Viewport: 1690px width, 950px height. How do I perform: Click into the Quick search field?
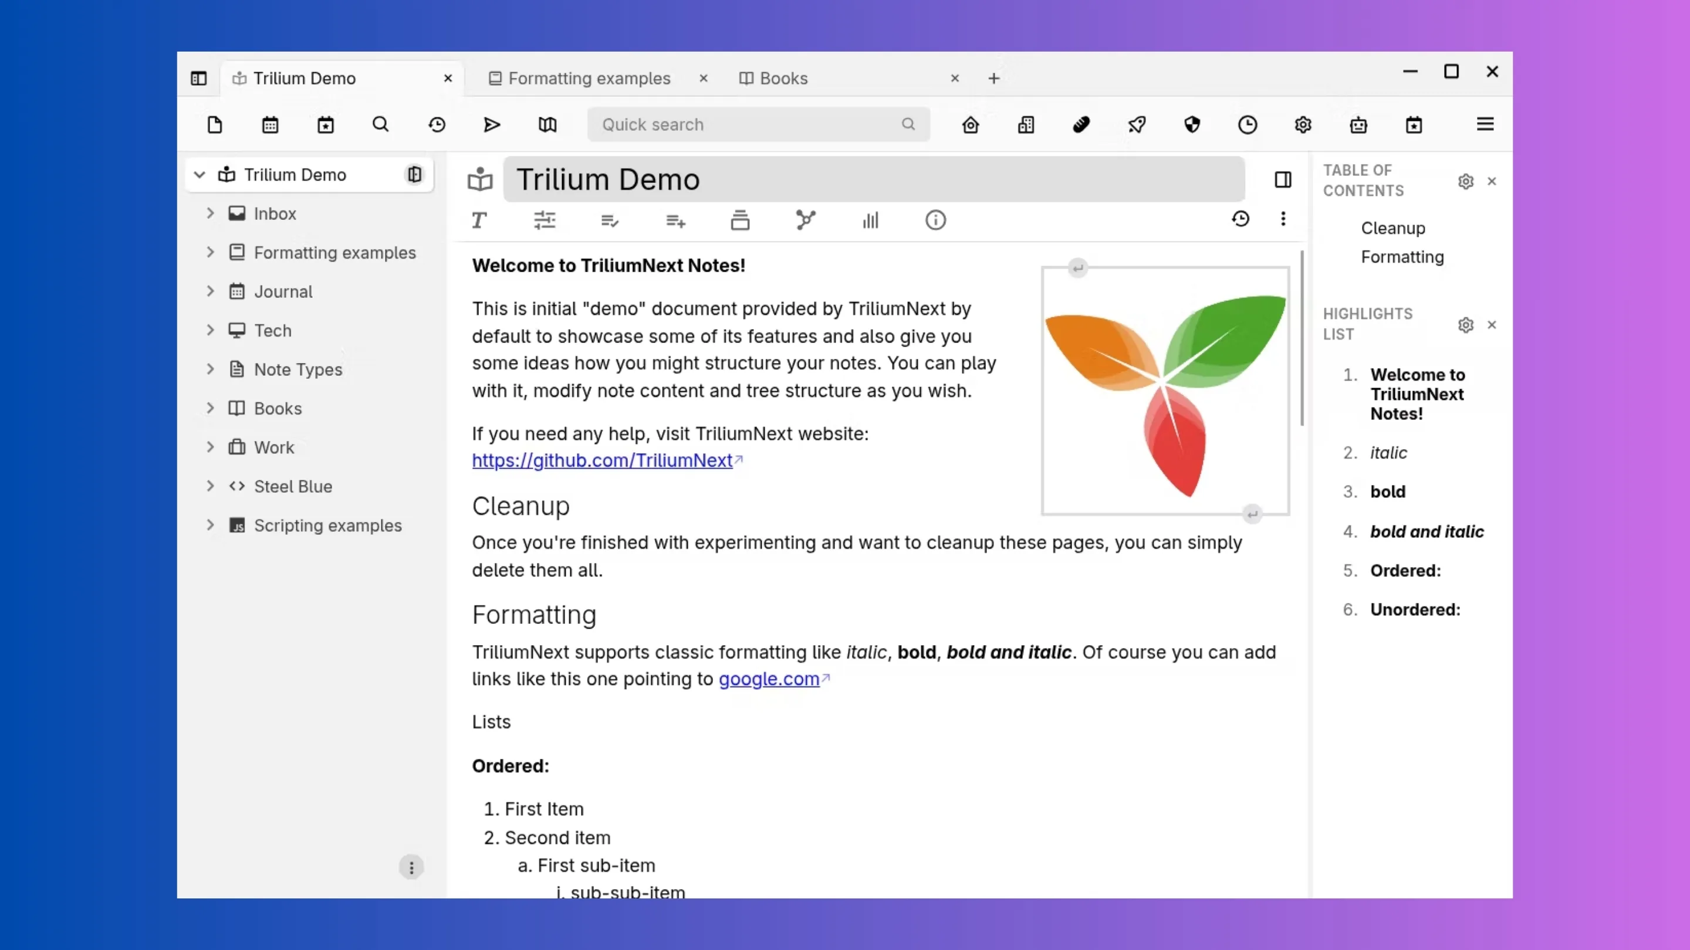(758, 124)
